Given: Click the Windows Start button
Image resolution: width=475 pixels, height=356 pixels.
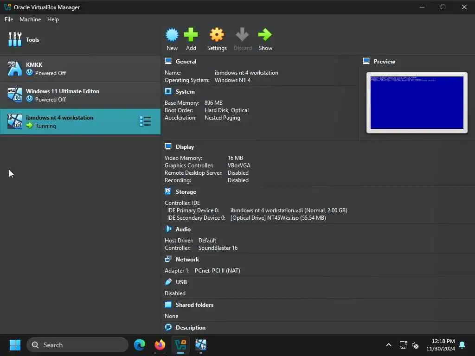Looking at the screenshot, I should (x=15, y=345).
